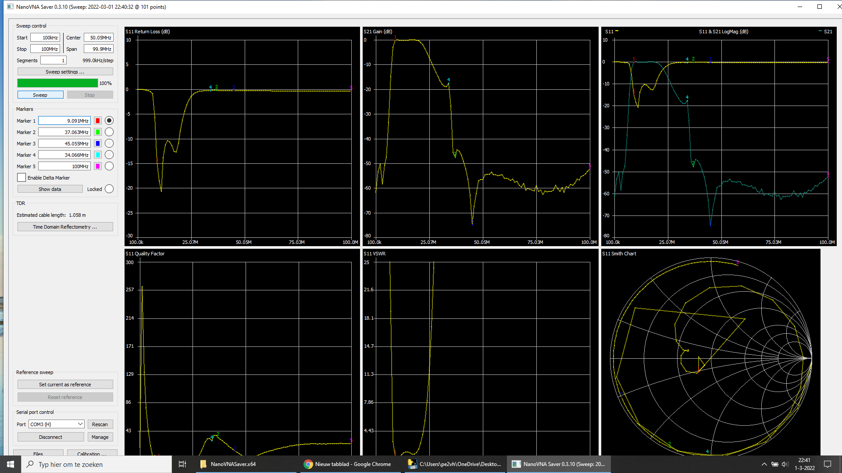Click the Show data button
The height and width of the screenshot is (473, 842).
click(x=50, y=189)
